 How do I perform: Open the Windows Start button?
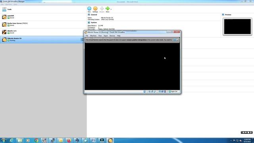tap(3, 140)
